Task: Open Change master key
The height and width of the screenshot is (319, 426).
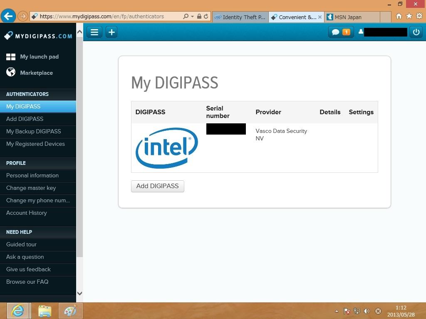Action: (38, 188)
